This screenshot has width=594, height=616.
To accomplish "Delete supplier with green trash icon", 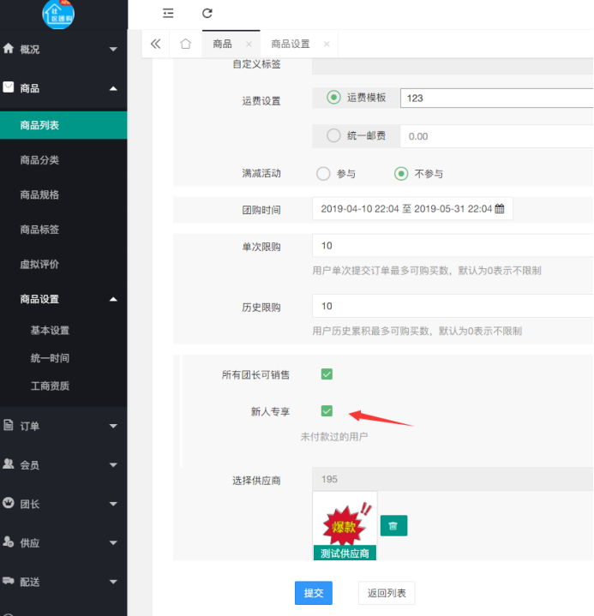I will 393,525.
